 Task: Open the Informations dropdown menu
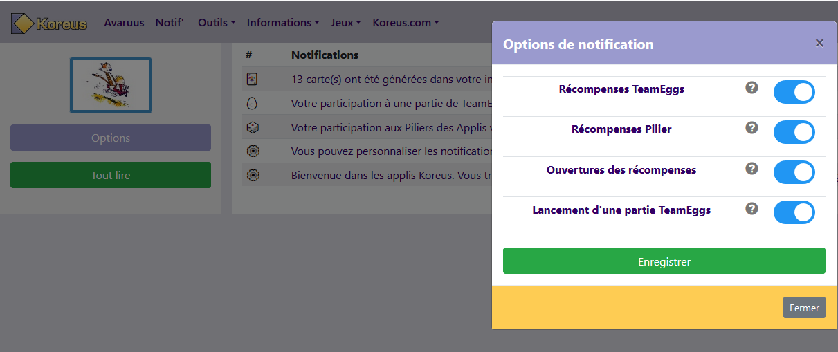282,22
